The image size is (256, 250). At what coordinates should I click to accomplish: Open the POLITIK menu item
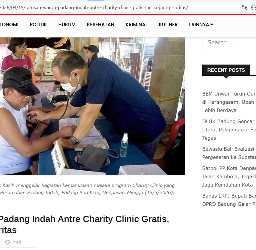(x=38, y=24)
